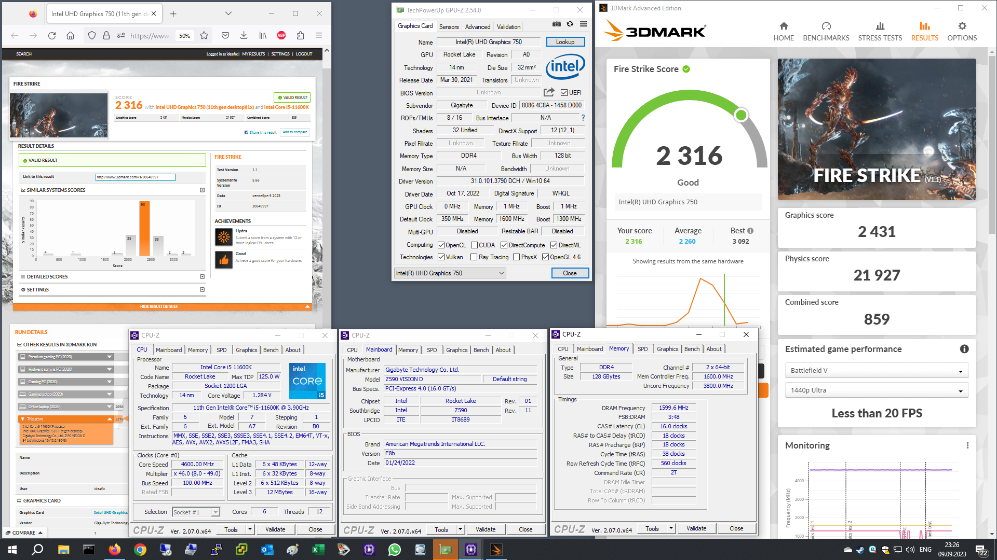The image size is (997, 560).
Task: Toggle Ray Tracing checkbox in GPU-Z
Action: point(474,257)
